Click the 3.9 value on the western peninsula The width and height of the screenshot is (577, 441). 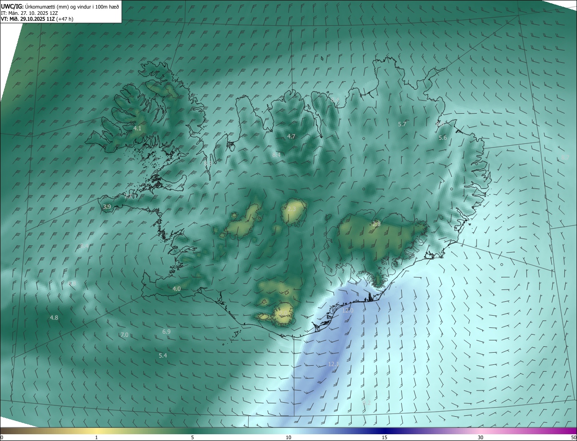(107, 207)
